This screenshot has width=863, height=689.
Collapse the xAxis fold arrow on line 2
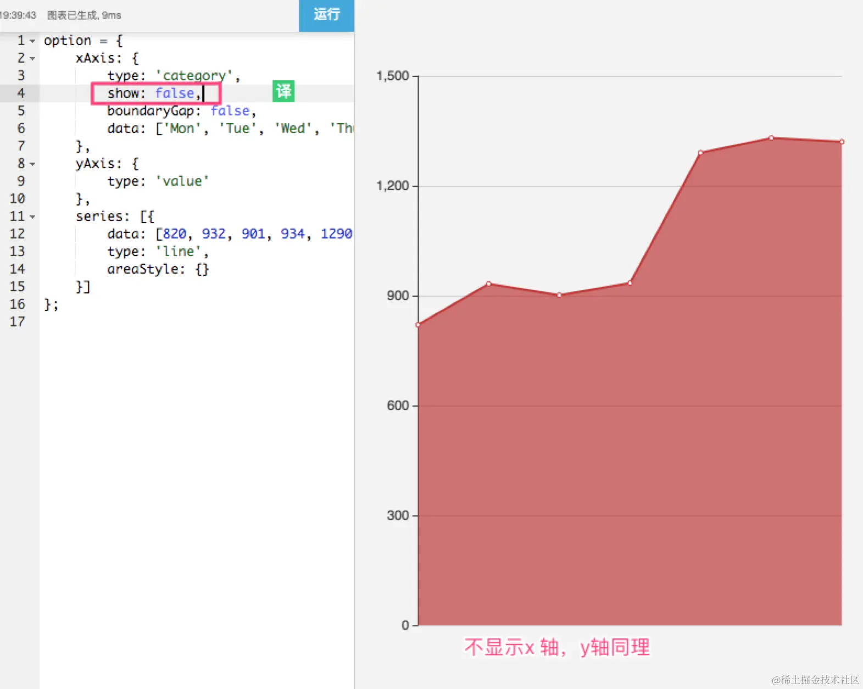coord(32,59)
